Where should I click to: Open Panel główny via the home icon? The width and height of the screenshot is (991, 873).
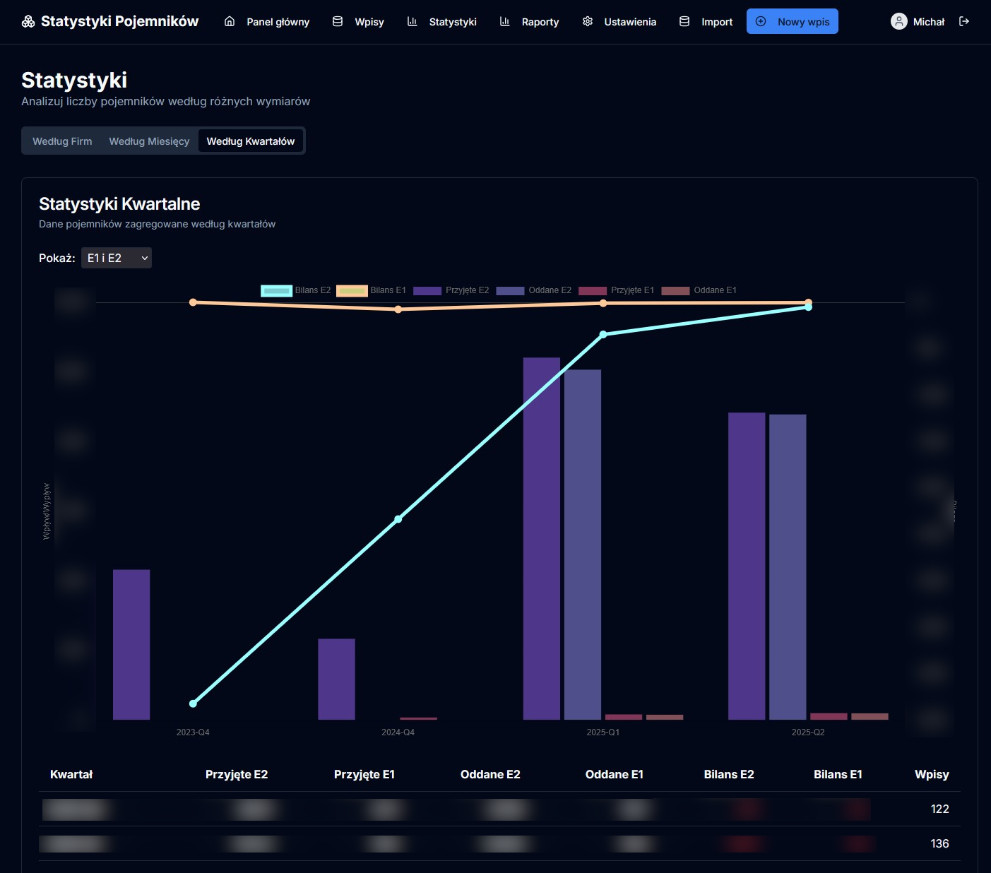pos(228,21)
